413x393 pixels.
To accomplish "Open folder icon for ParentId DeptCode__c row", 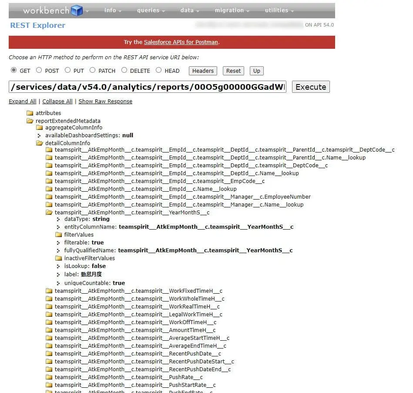I will [x=49, y=150].
